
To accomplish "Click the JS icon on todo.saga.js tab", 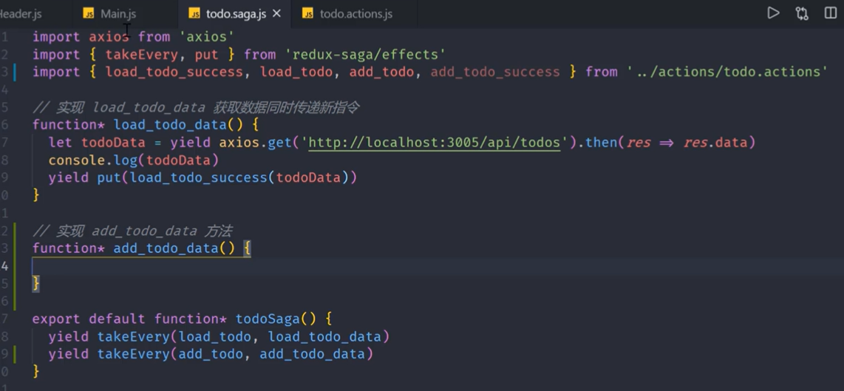I will click(194, 14).
